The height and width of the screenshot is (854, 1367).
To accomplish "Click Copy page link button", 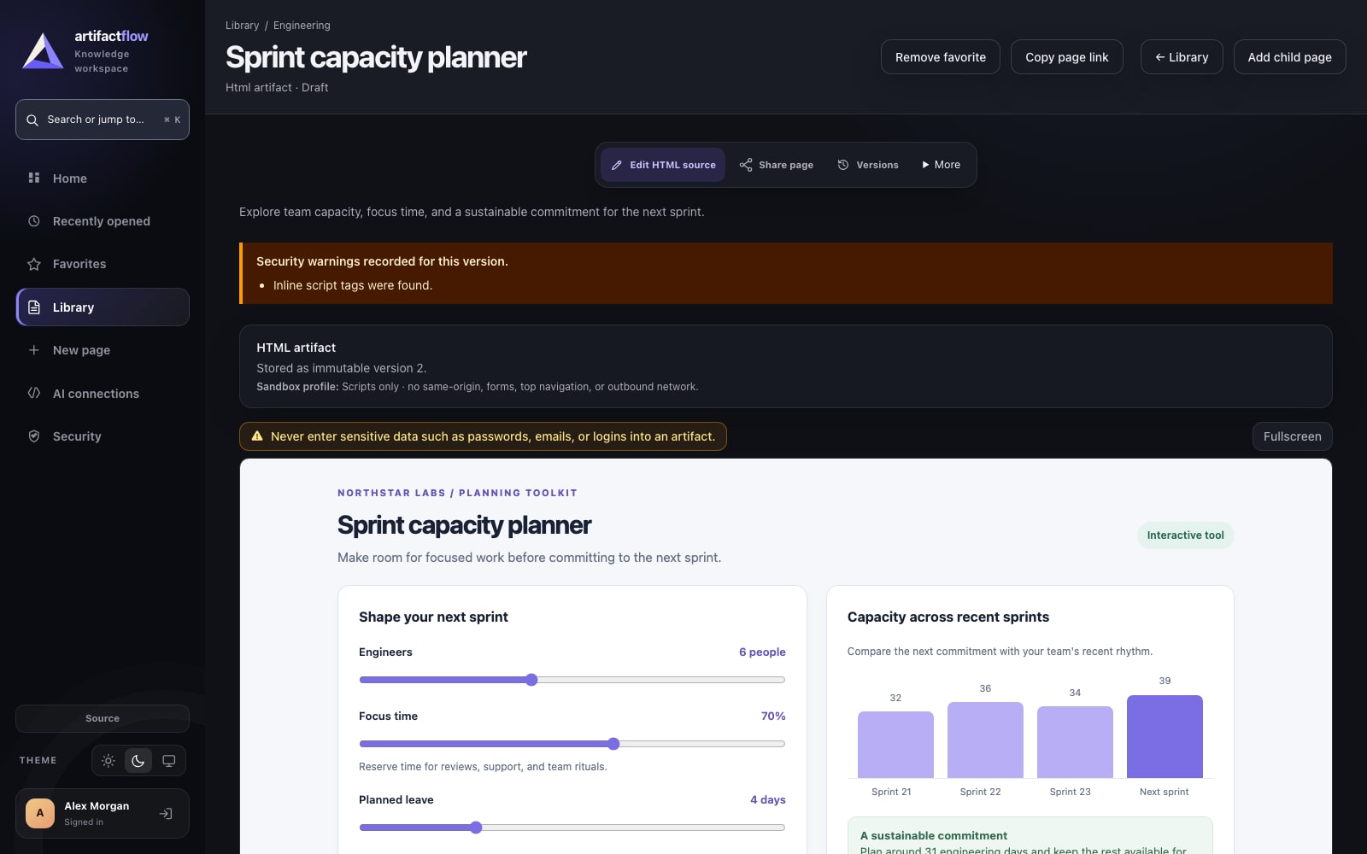I will (x=1067, y=57).
